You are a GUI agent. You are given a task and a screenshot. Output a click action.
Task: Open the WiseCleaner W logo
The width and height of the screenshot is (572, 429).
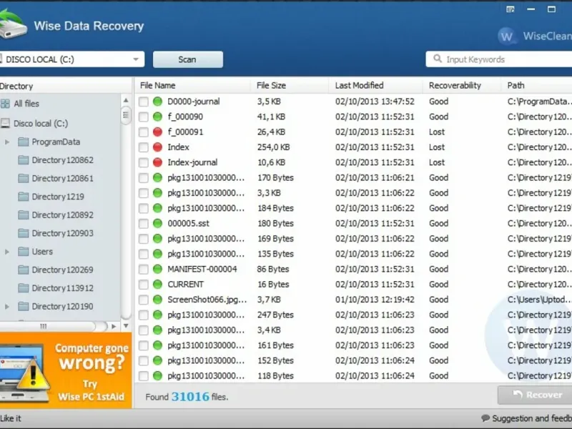pos(507,36)
